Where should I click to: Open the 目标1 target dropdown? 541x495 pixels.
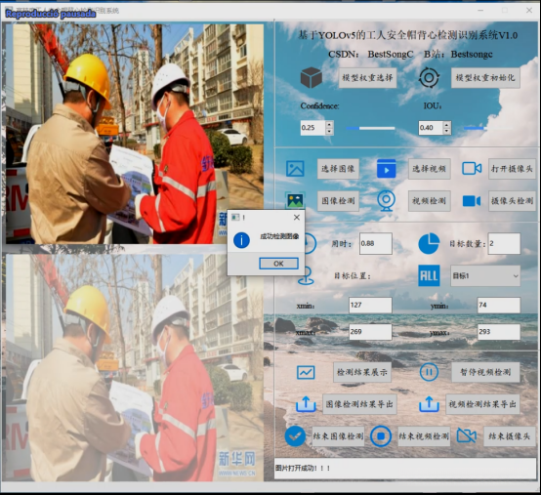[485, 276]
